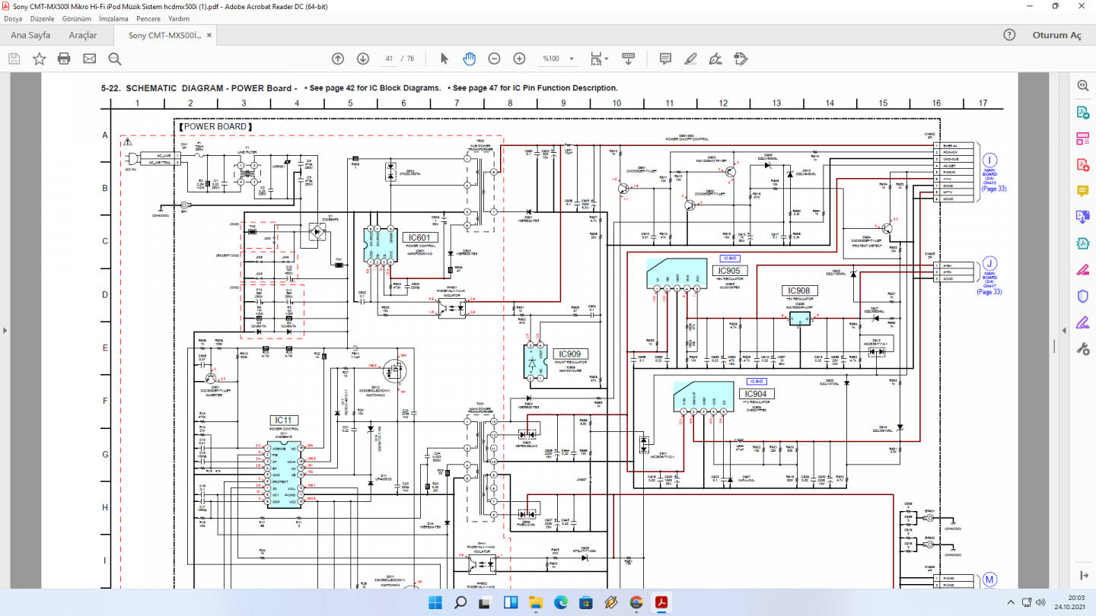Viewport: 1096px width, 616px height.
Task: Follow the Page 33 link near connector J
Action: pyautogui.click(x=989, y=292)
